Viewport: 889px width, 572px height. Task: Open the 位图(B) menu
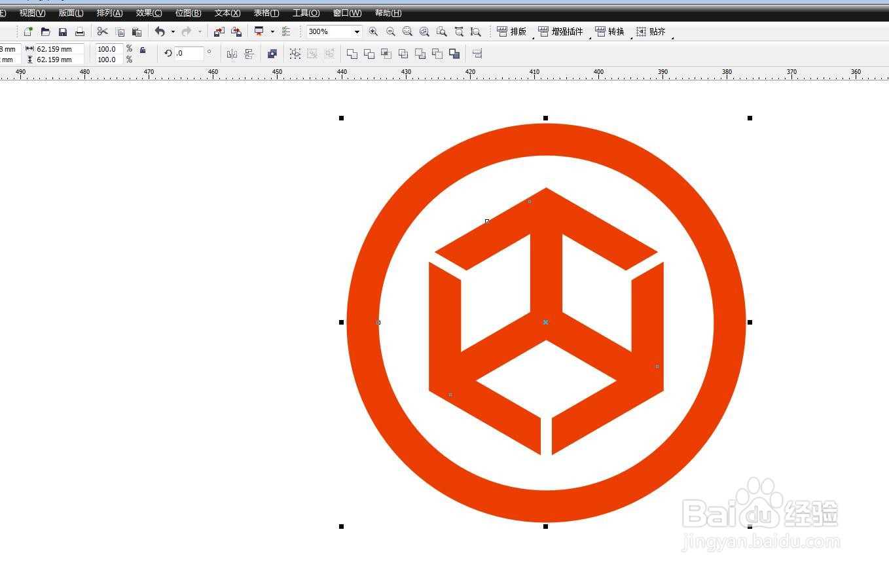pos(188,13)
